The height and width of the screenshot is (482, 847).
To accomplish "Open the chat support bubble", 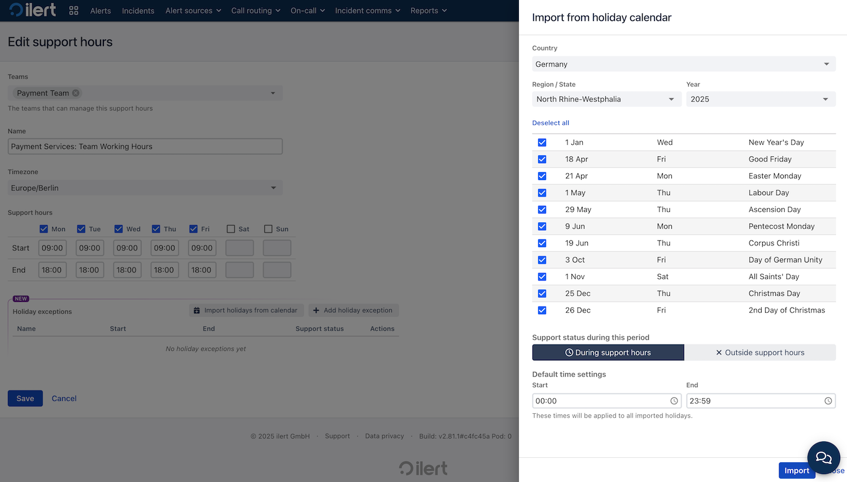I will pos(823,457).
